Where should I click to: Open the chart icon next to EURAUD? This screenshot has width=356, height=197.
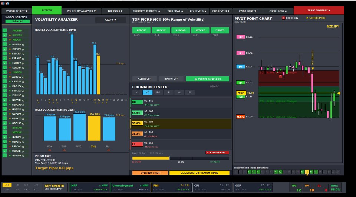(x=23, y=59)
